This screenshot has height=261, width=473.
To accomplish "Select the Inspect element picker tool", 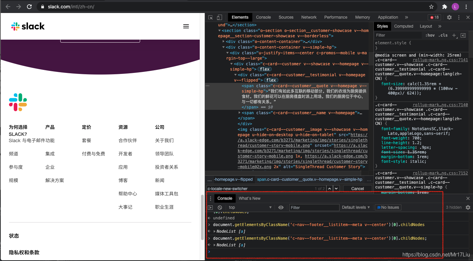I will (x=210, y=17).
